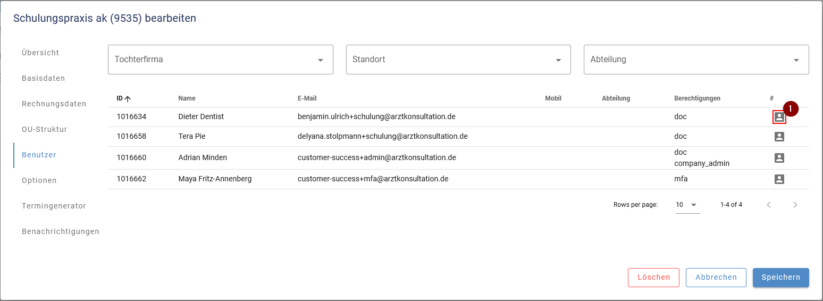Viewport: 823px width, 301px height.
Task: Go to next page of users
Action: (795, 205)
